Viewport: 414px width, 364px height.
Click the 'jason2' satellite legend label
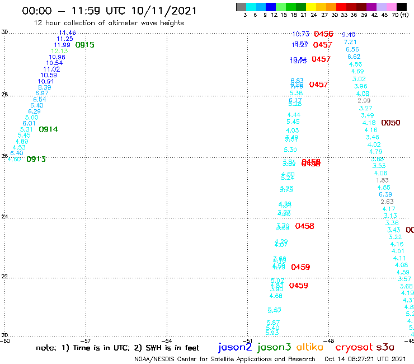[x=235, y=348]
